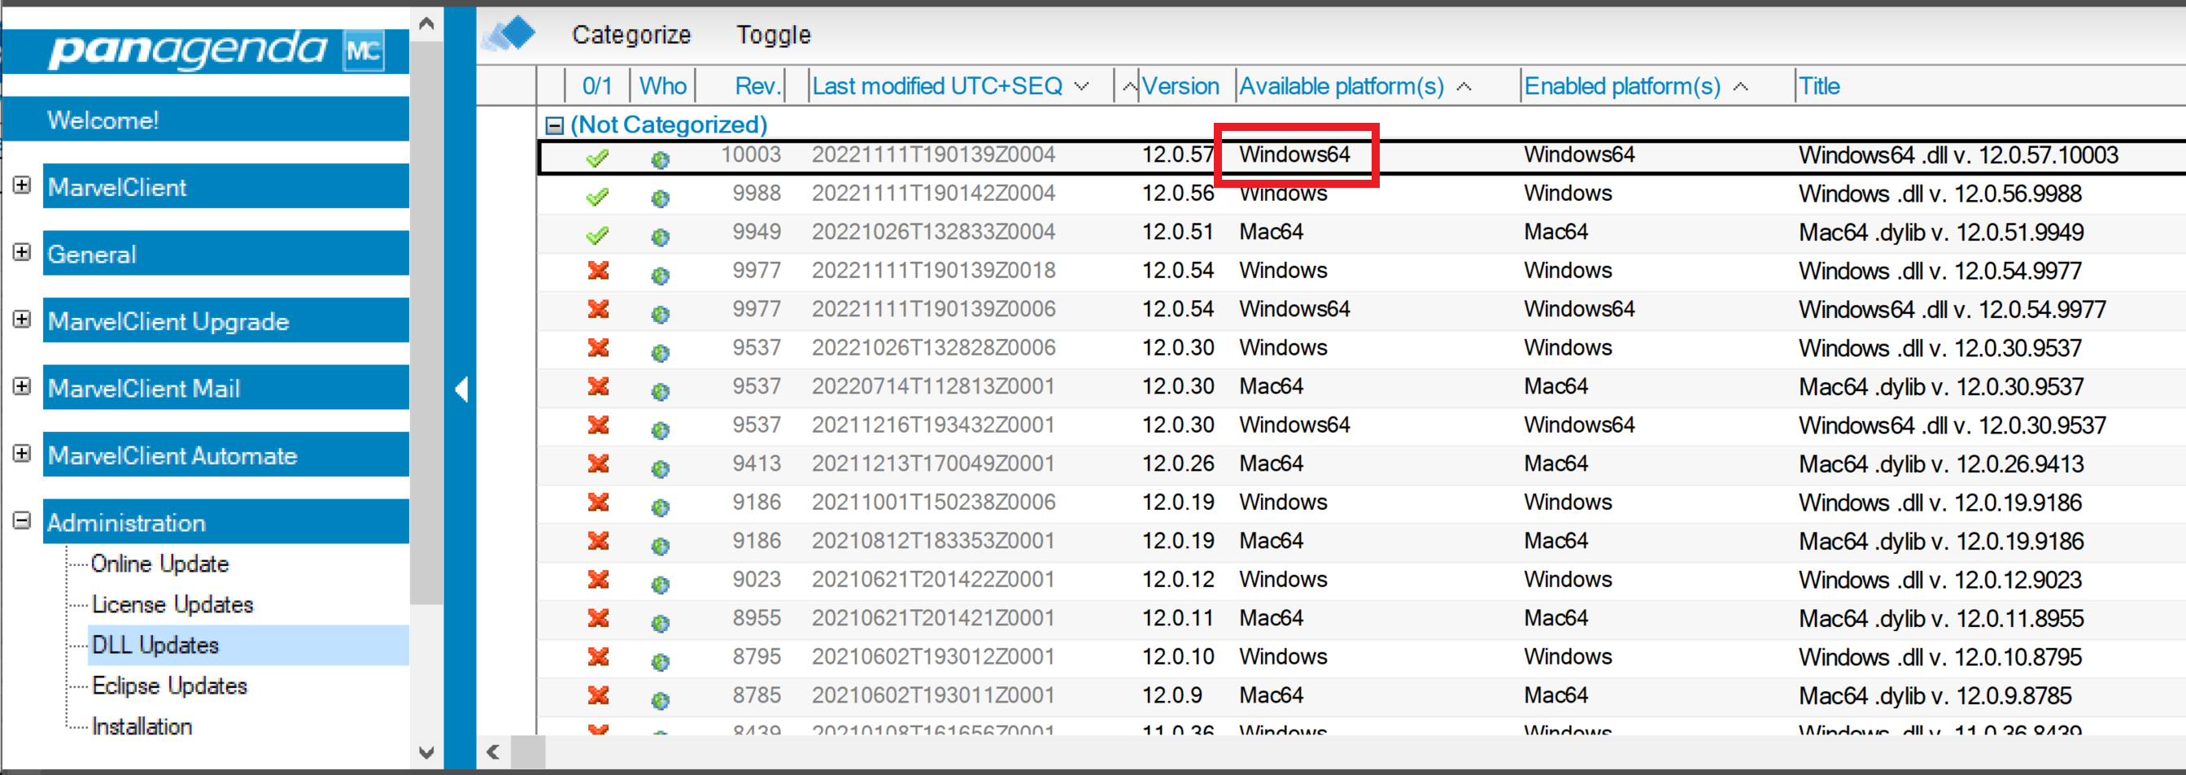Click globe icon on revision 9413 row
This screenshot has height=775, width=2186.
(x=661, y=469)
